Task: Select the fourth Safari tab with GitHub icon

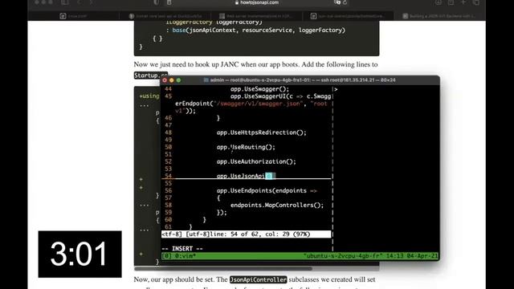Action: 348,16
